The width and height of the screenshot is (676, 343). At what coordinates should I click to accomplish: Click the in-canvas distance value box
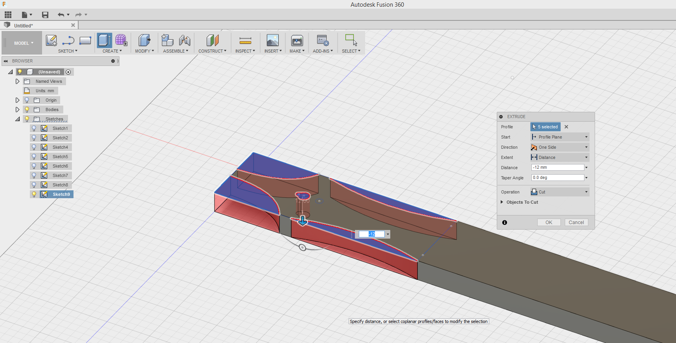pyautogui.click(x=372, y=234)
